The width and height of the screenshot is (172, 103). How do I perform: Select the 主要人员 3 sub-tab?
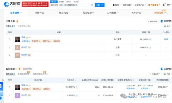(10, 26)
